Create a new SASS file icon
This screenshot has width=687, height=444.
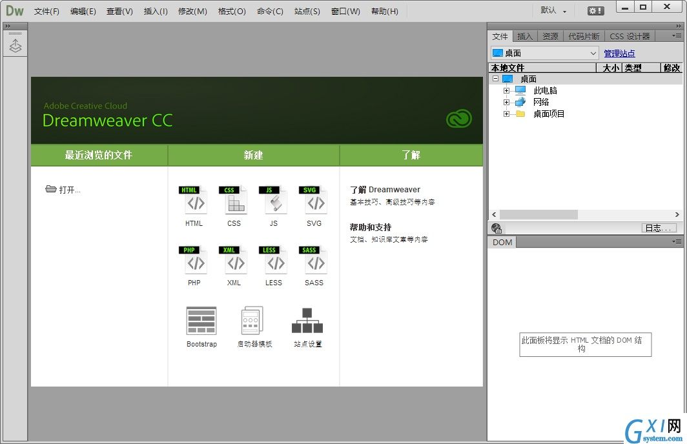(x=313, y=260)
